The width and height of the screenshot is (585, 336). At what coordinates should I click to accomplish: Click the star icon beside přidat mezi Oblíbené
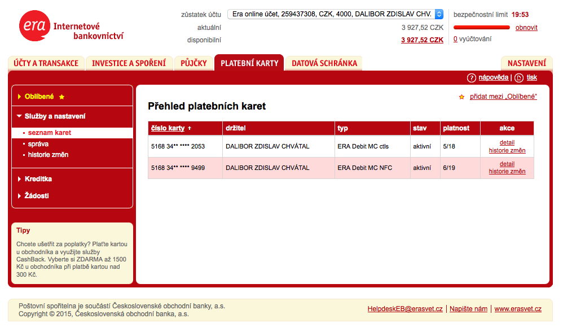pyautogui.click(x=461, y=97)
